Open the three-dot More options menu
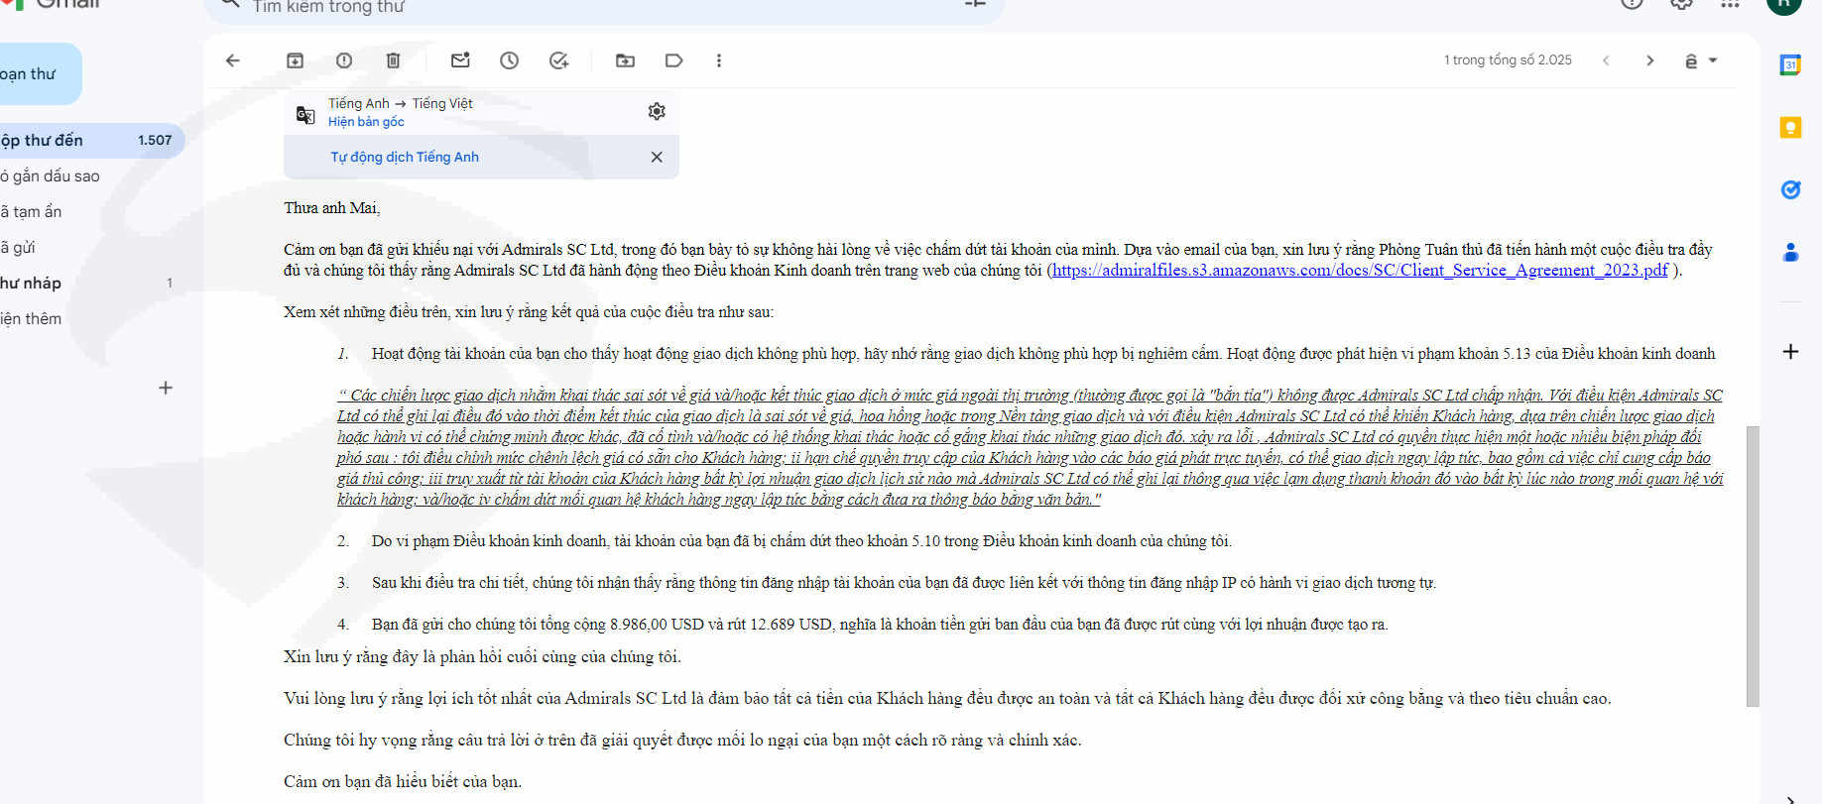This screenshot has height=804, width=1822. click(x=719, y=60)
